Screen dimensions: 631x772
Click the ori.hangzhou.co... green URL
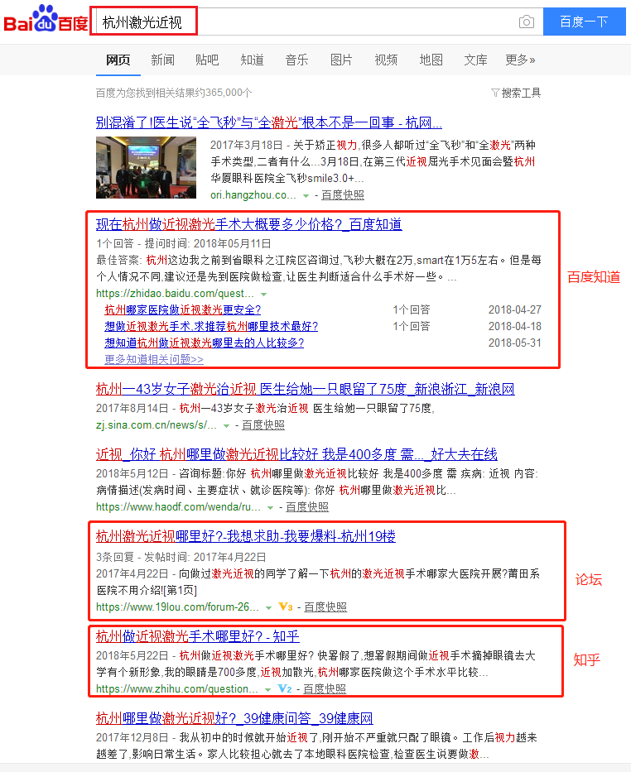click(x=253, y=195)
